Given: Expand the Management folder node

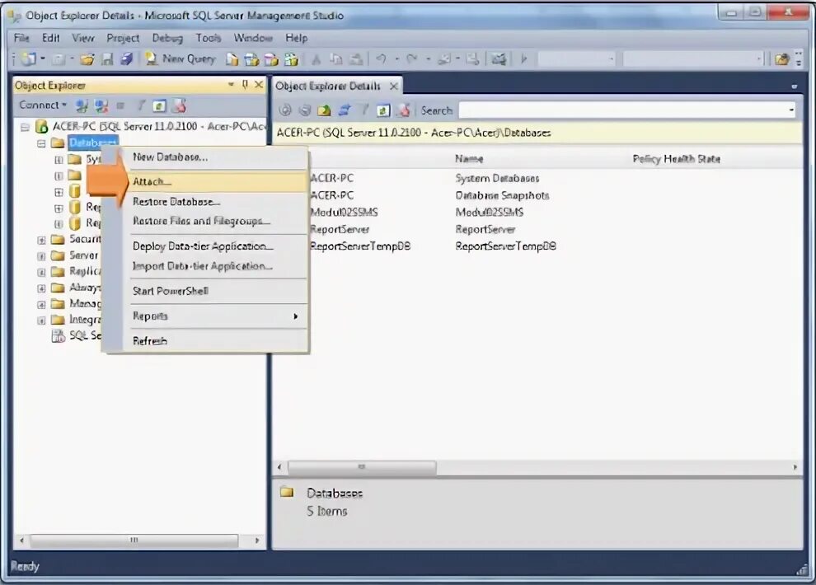Looking at the screenshot, I should [x=41, y=305].
